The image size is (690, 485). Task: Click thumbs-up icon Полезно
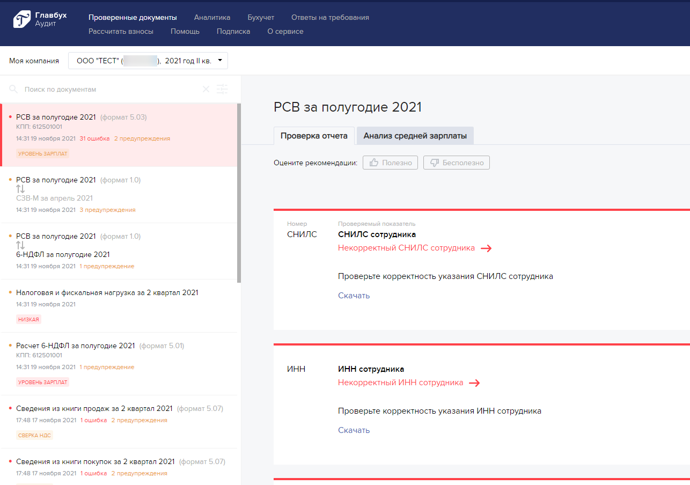(374, 163)
